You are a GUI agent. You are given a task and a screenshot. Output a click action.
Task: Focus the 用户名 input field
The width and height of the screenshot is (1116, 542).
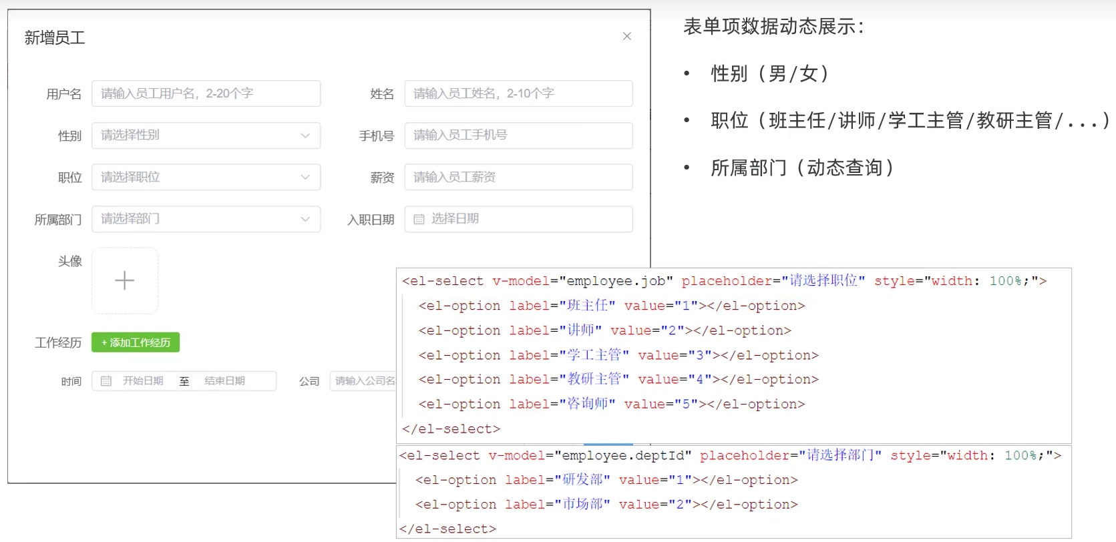[206, 93]
